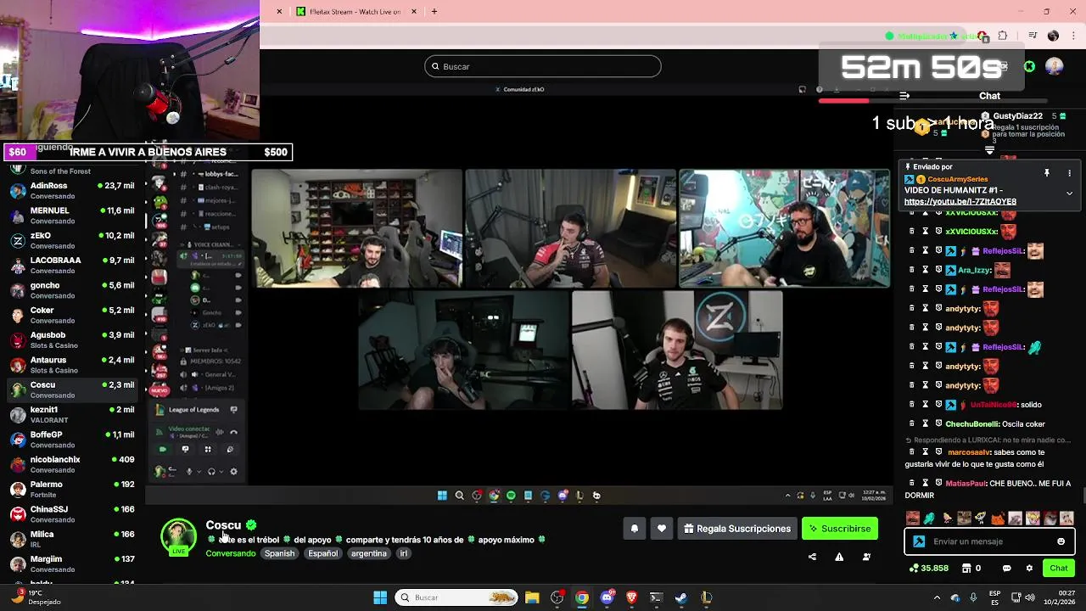
Task: Open Steam from taskbar
Action: [x=680, y=597]
